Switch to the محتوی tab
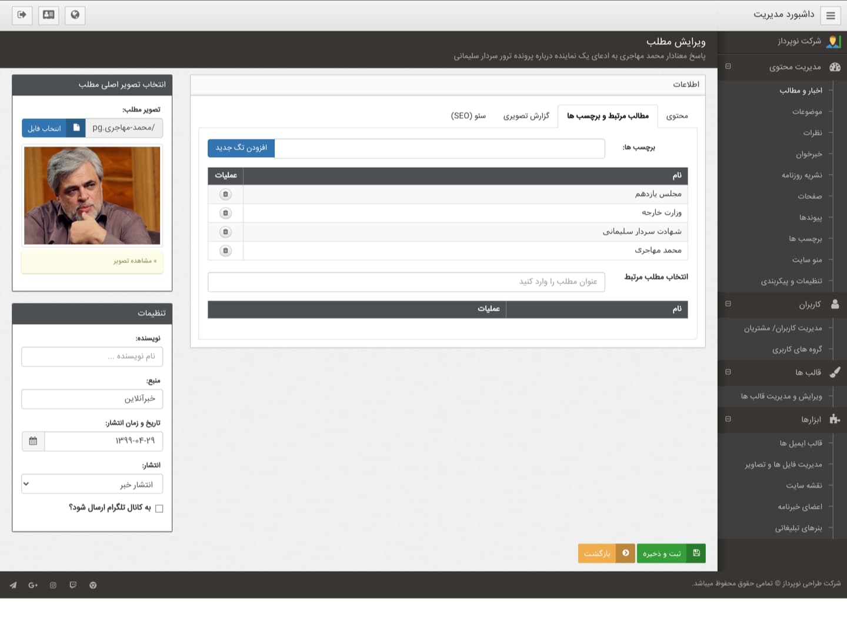This screenshot has width=847, height=617. pos(677,116)
